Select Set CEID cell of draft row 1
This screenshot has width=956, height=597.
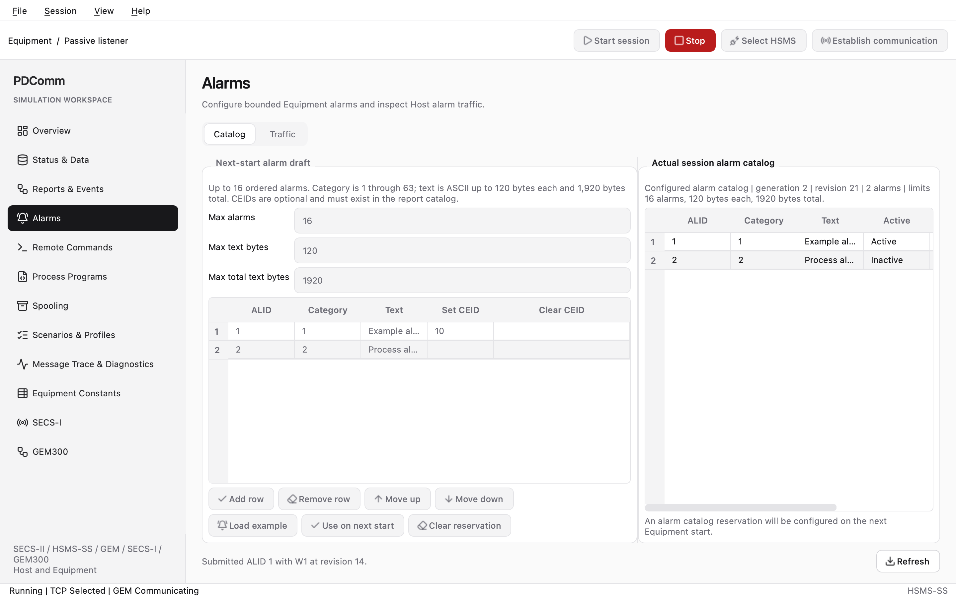click(460, 331)
